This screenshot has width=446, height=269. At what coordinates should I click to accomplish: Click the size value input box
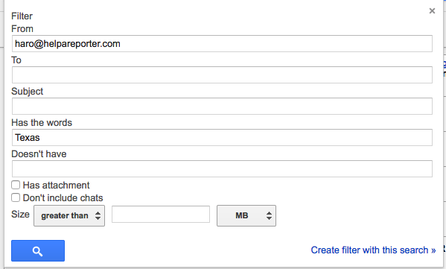click(x=161, y=215)
